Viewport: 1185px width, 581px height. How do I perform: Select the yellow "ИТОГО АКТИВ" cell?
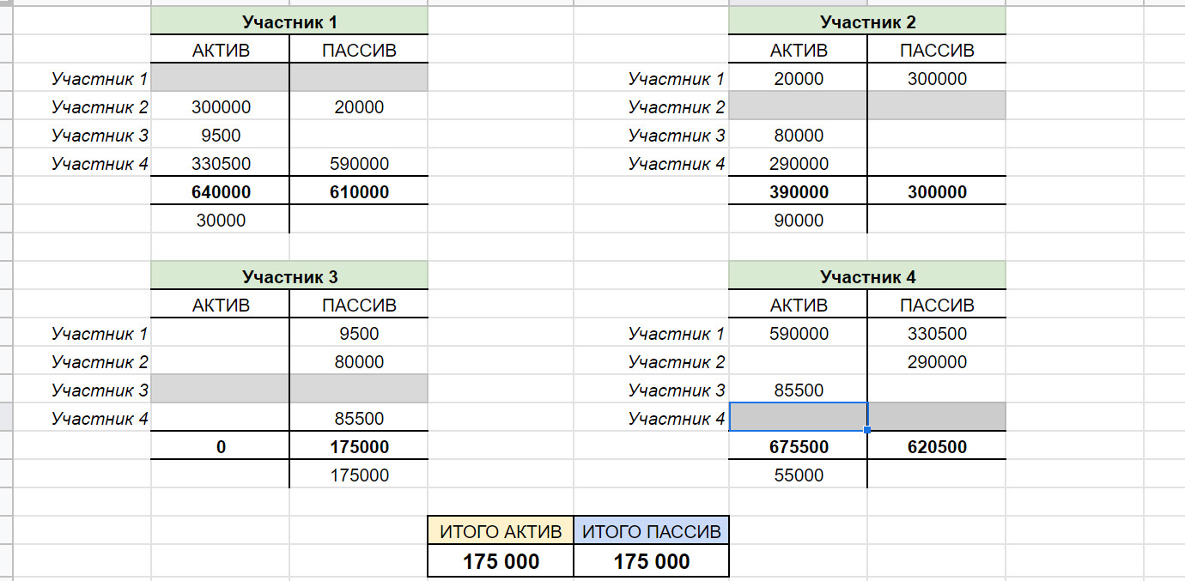(501, 531)
